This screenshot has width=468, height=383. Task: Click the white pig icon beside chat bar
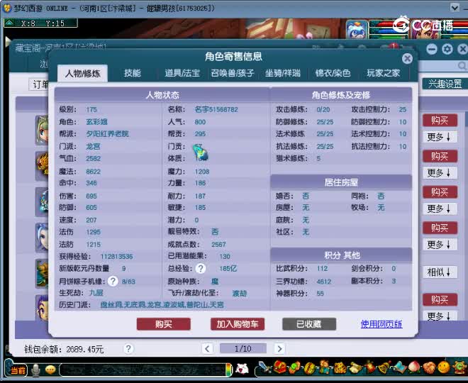pyautogui.click(x=242, y=369)
